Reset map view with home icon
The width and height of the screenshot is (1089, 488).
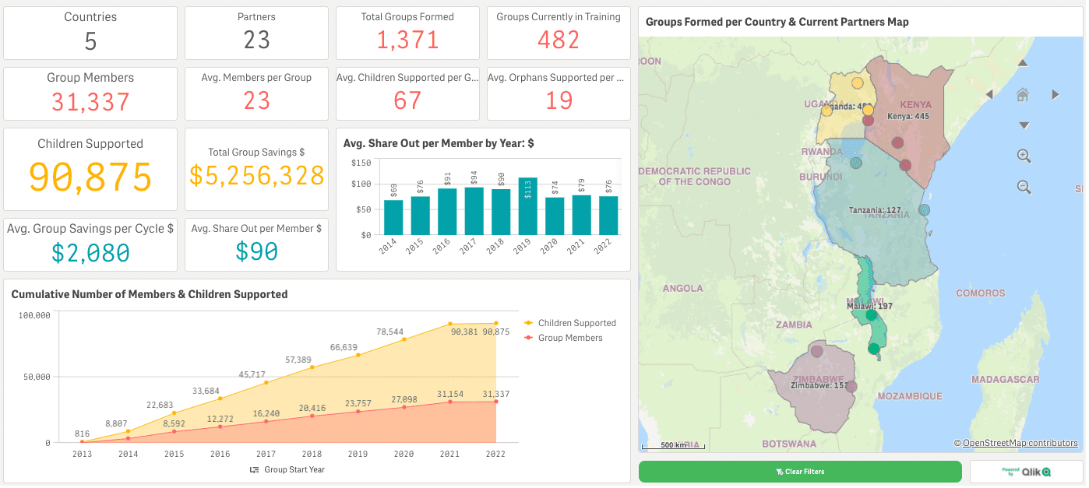click(x=1024, y=95)
